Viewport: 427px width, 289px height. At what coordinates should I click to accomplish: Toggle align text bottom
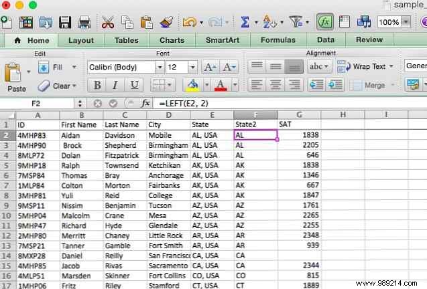pyautogui.click(x=294, y=66)
